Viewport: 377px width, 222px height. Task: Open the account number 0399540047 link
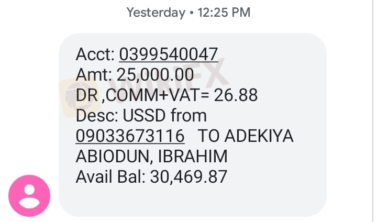(x=168, y=54)
